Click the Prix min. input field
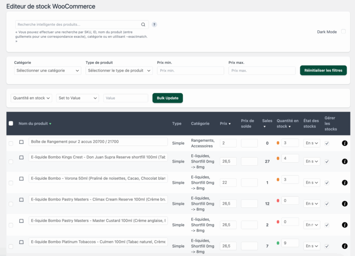 click(190, 71)
